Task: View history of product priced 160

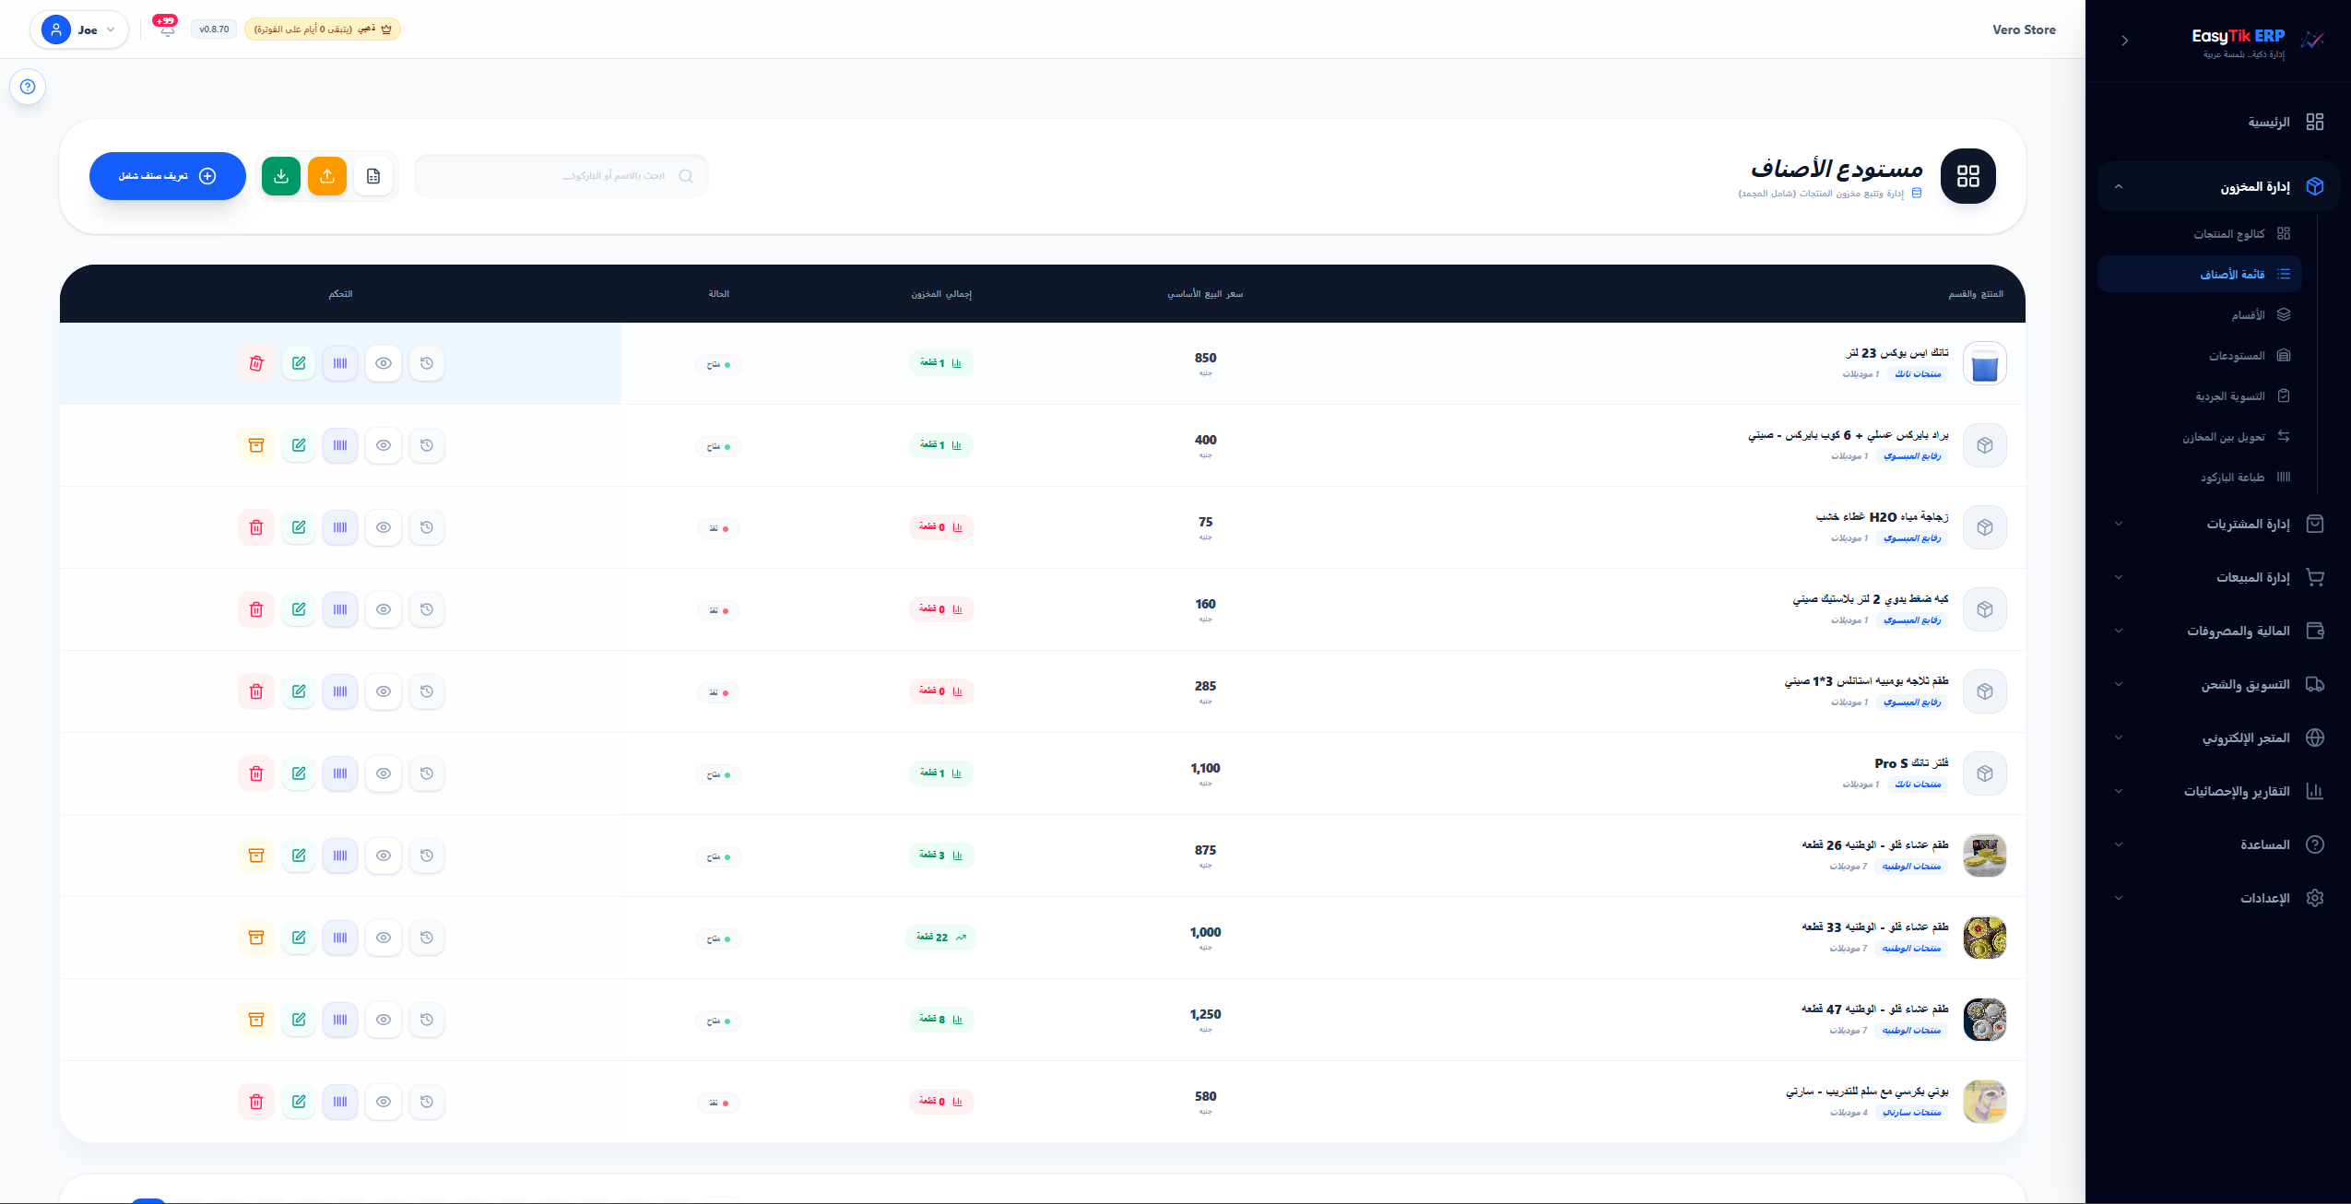Action: (427, 609)
